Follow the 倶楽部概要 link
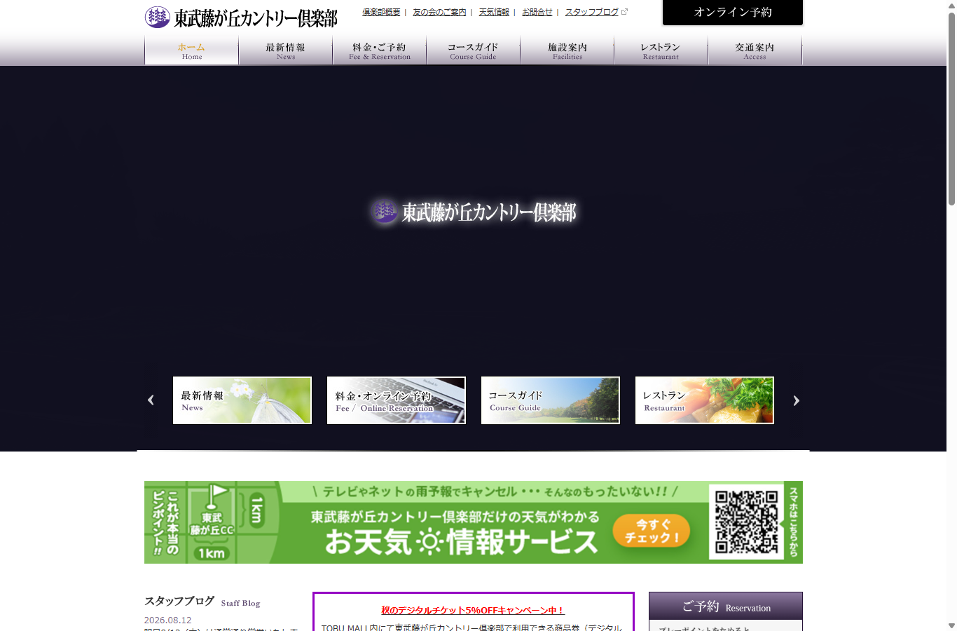 tap(381, 12)
